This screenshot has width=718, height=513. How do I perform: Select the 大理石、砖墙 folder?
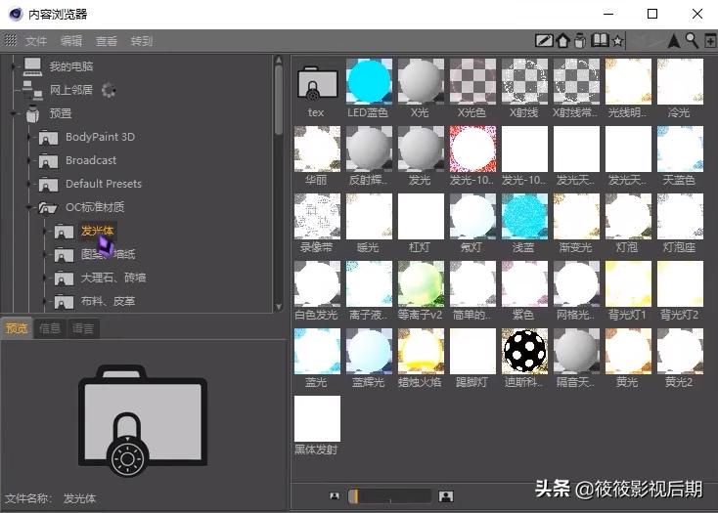click(x=113, y=278)
